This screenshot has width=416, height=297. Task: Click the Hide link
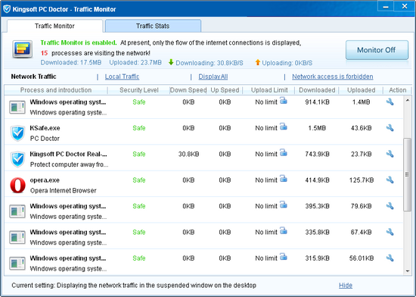(x=346, y=286)
